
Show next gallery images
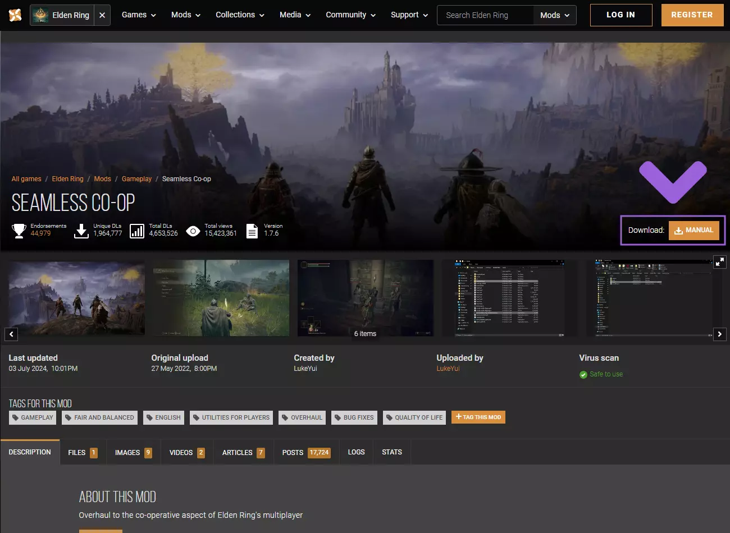[719, 334]
